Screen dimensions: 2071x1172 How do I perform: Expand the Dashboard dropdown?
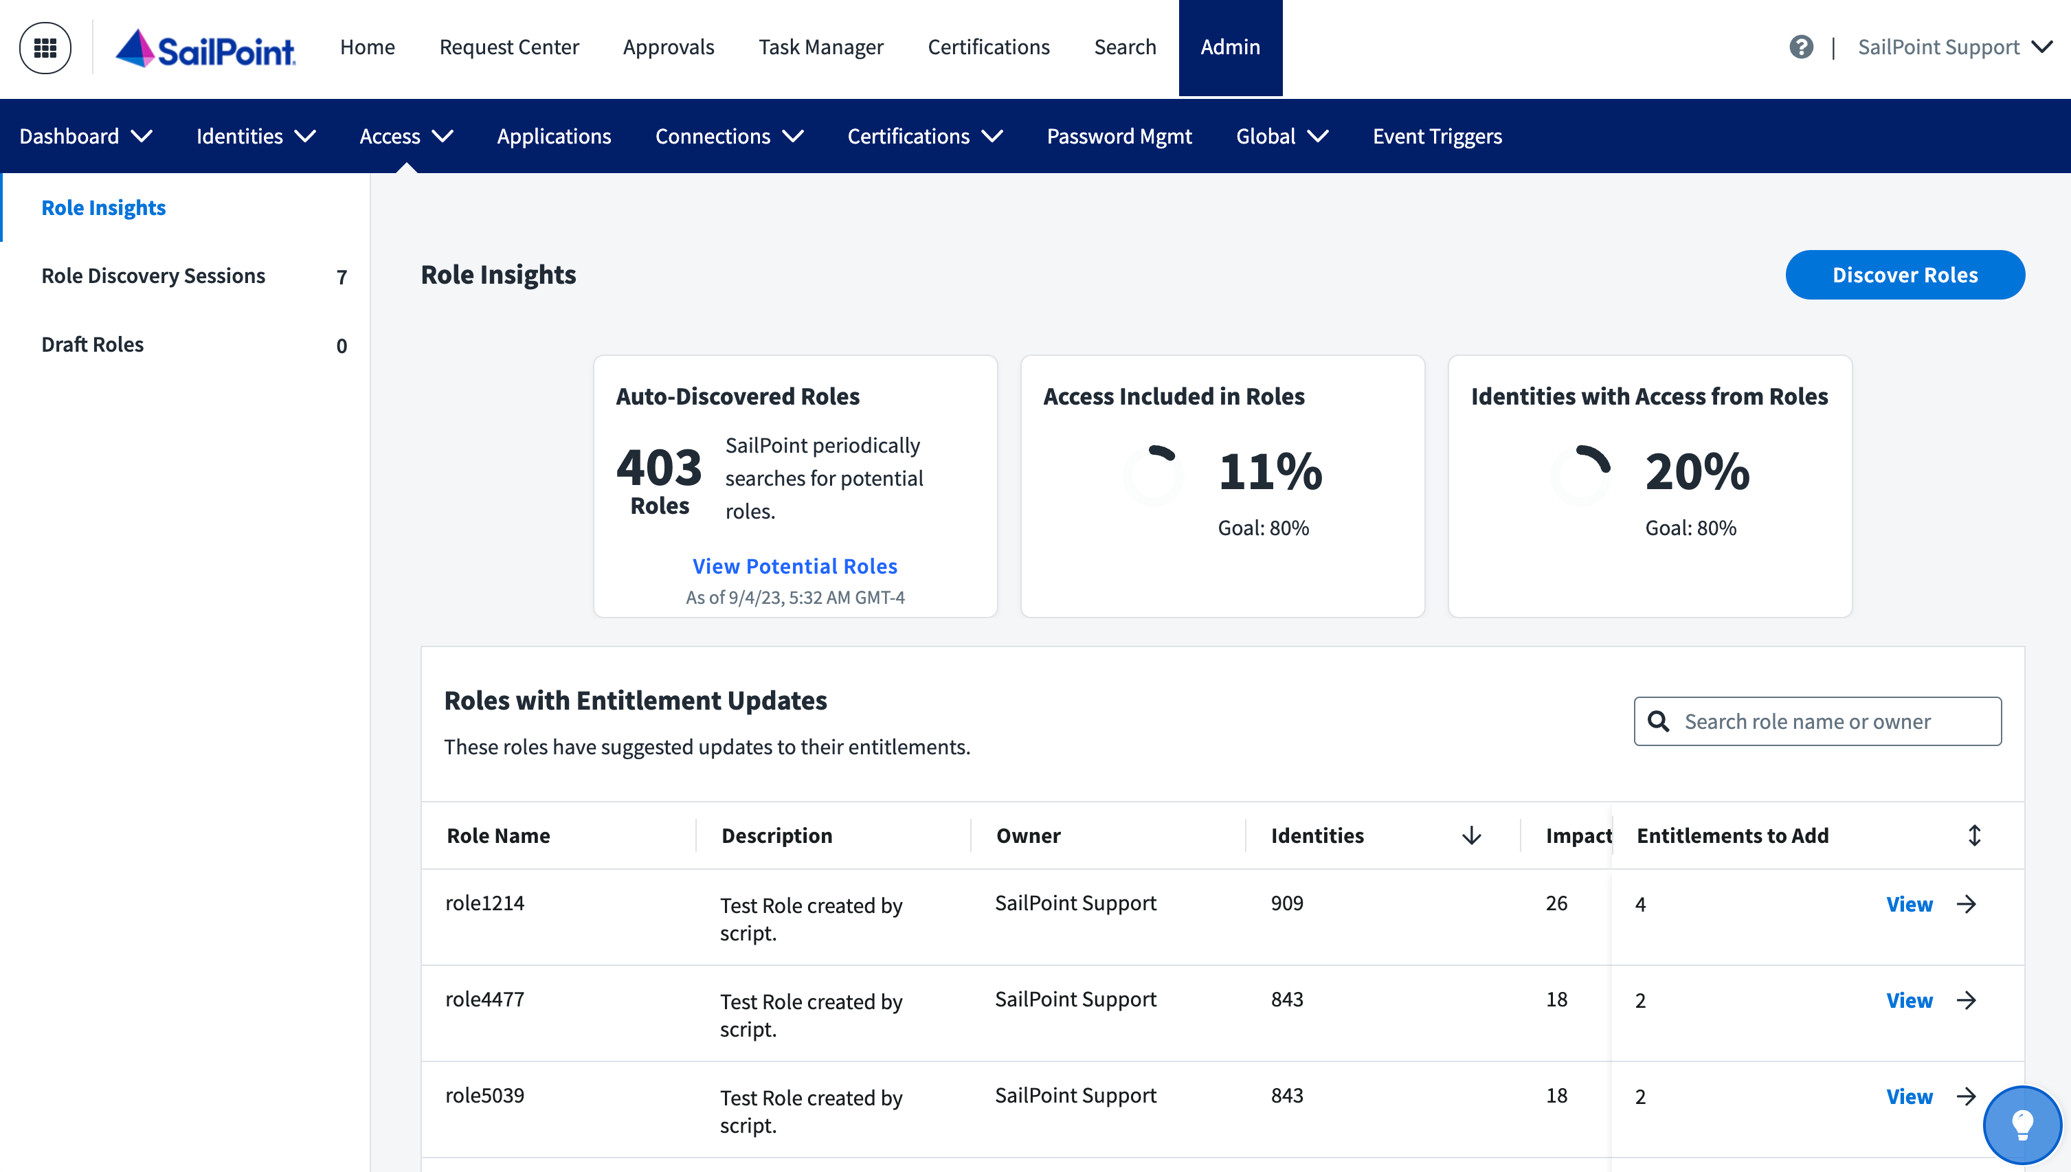coord(85,136)
